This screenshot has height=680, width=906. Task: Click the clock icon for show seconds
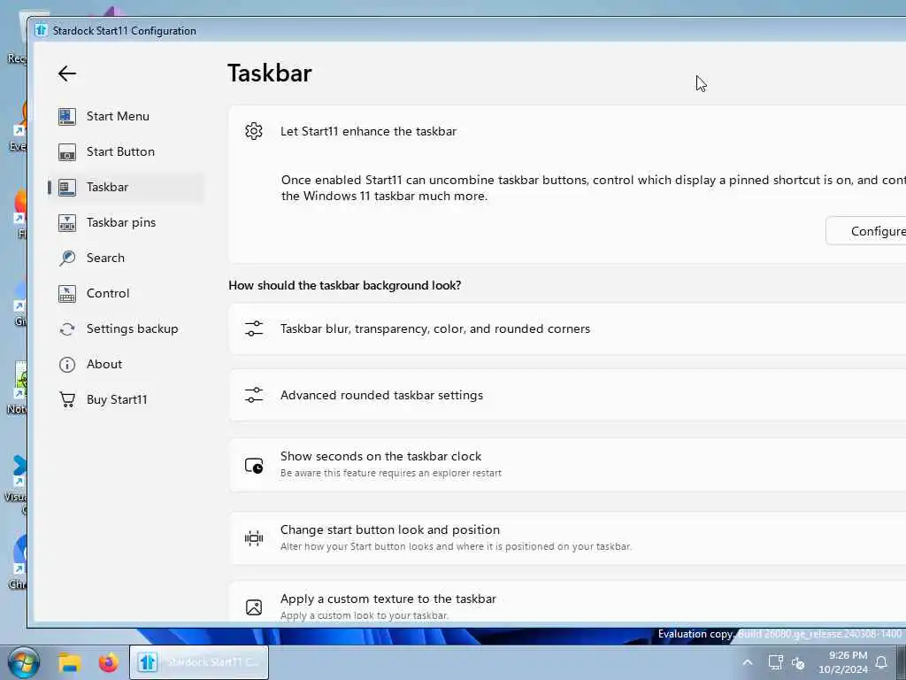click(254, 466)
